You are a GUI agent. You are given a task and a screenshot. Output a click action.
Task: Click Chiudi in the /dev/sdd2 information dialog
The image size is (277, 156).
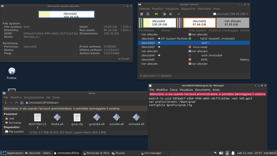tap(123, 59)
